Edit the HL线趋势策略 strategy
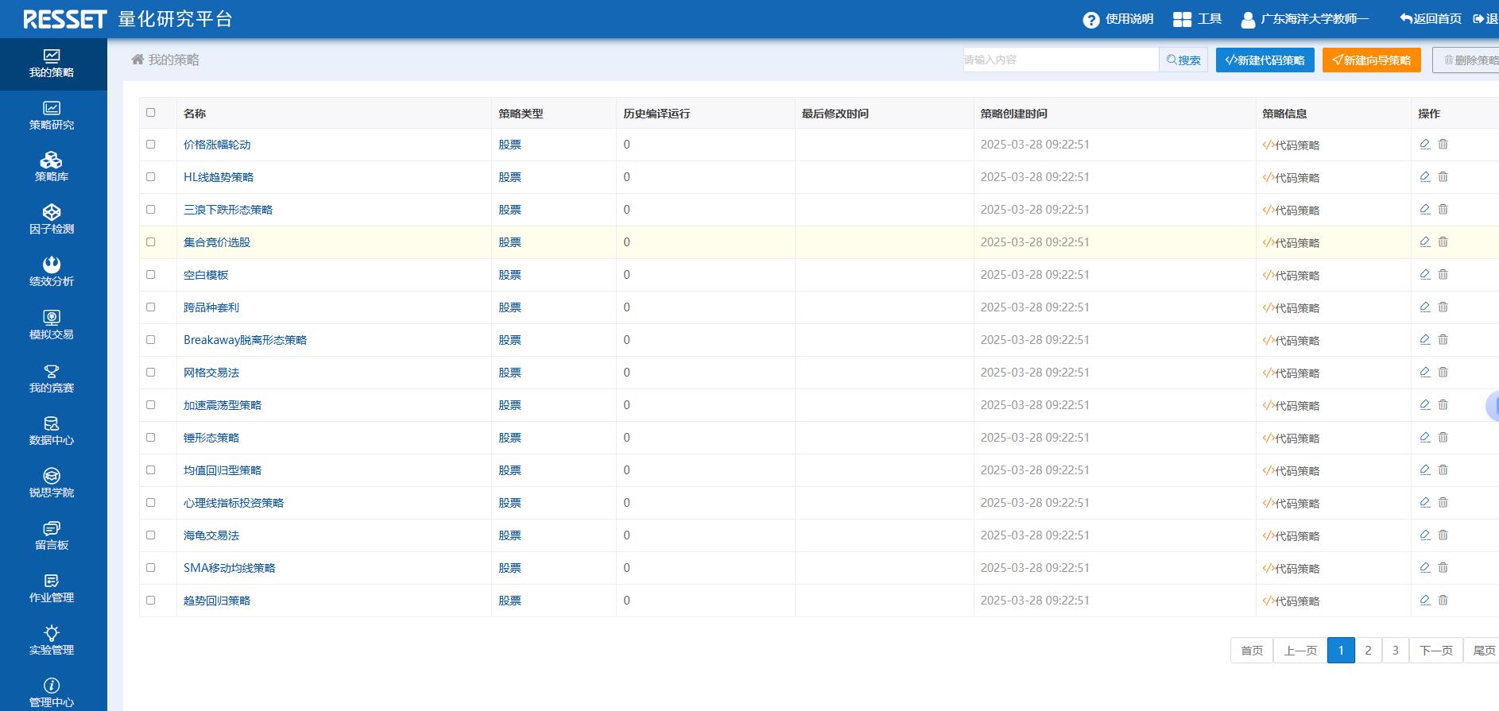The image size is (1499, 711). [1425, 176]
